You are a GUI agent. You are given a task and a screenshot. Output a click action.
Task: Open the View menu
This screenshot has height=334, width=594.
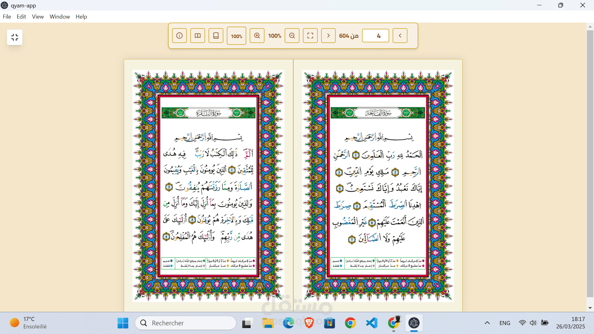[x=38, y=17]
